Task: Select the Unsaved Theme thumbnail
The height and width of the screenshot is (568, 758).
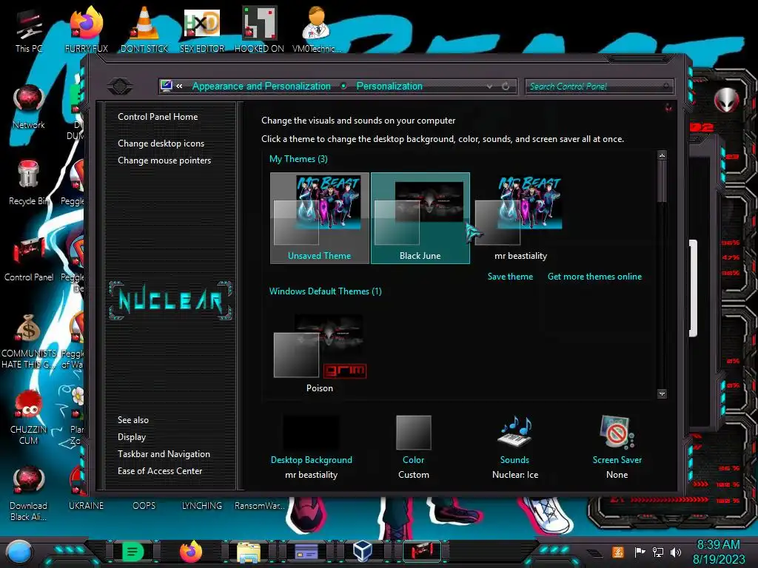Action: coord(320,218)
